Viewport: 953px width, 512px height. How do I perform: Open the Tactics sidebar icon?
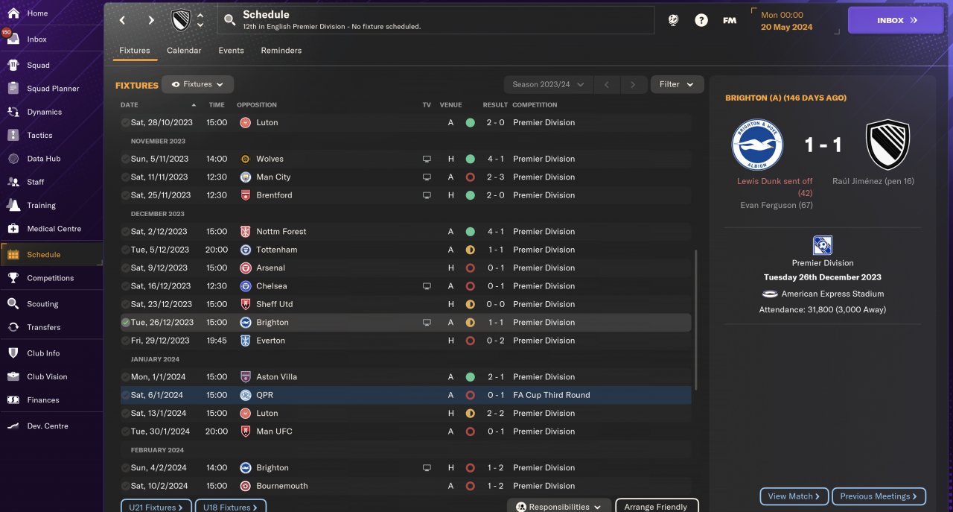(x=13, y=135)
